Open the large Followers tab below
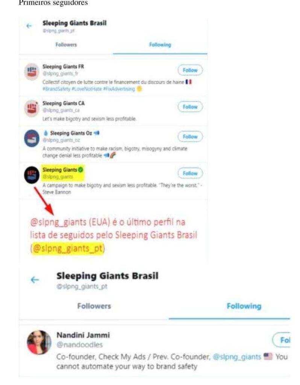This screenshot has height=385, width=300. tap(94, 306)
